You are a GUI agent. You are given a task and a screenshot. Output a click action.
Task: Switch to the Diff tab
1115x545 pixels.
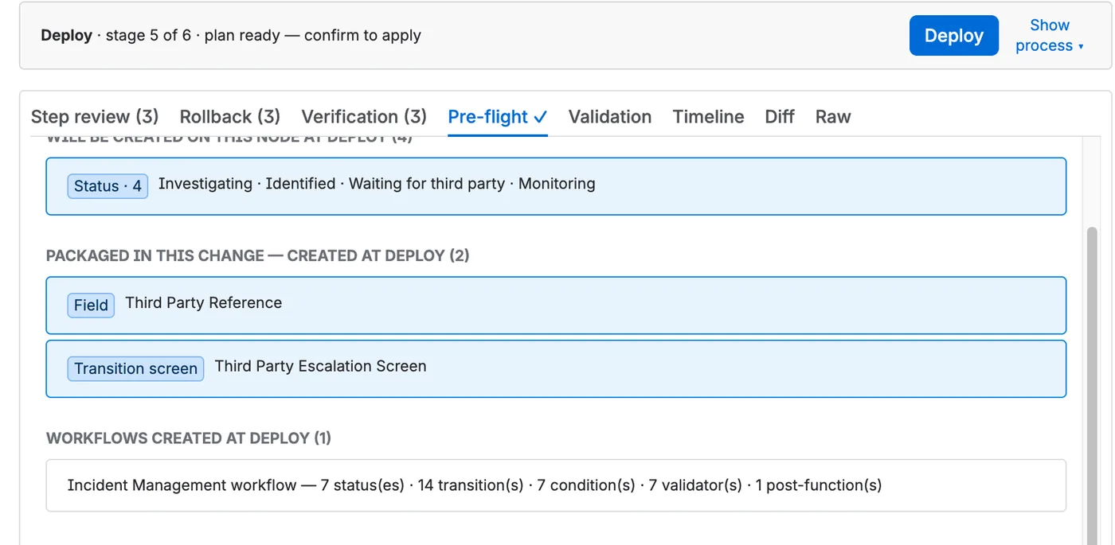coord(780,117)
